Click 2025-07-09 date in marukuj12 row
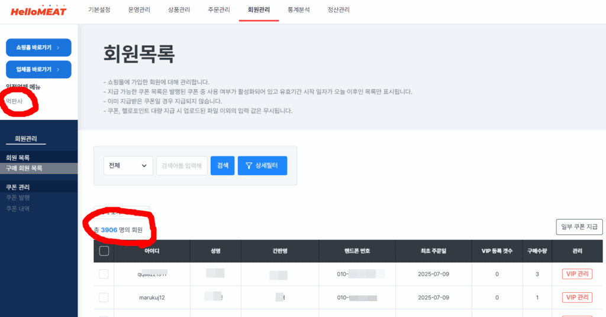The height and width of the screenshot is (317, 606). tap(434, 298)
